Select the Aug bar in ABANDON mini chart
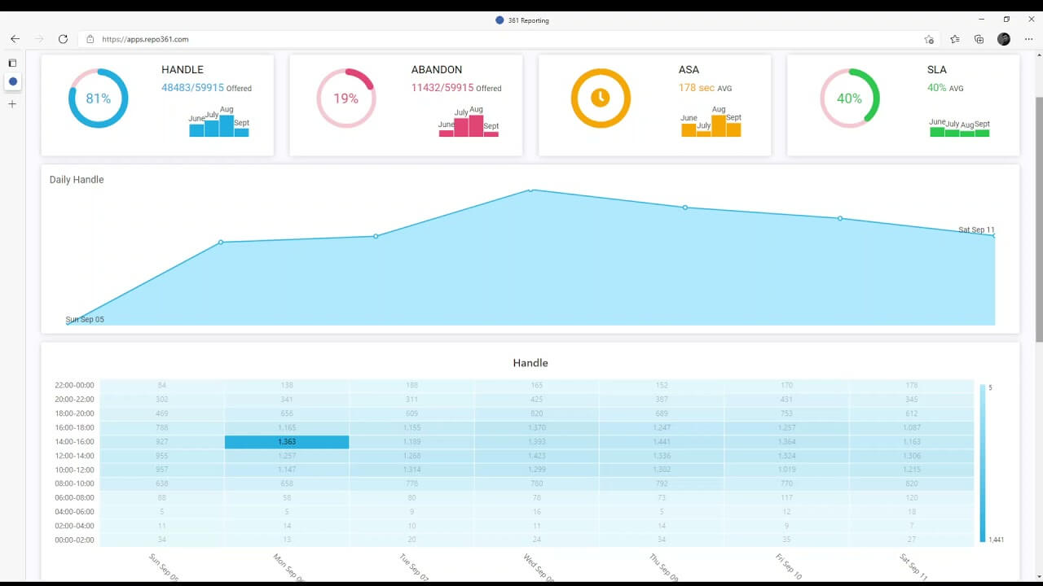Image resolution: width=1043 pixels, height=586 pixels. (475, 125)
